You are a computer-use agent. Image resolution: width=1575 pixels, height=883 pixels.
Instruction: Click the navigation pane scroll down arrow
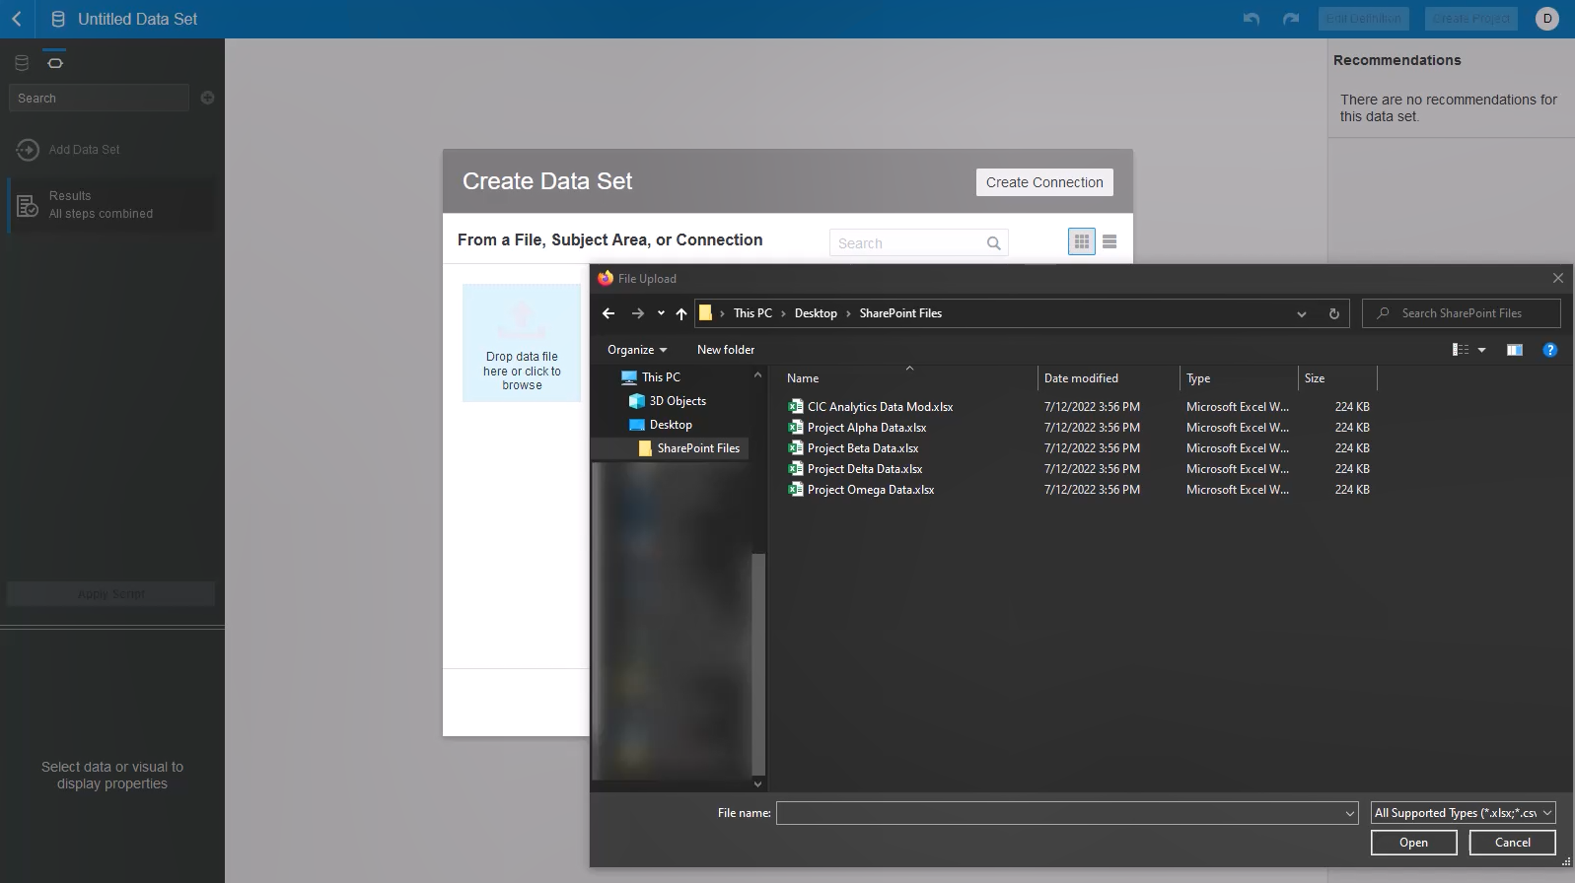pos(757,783)
